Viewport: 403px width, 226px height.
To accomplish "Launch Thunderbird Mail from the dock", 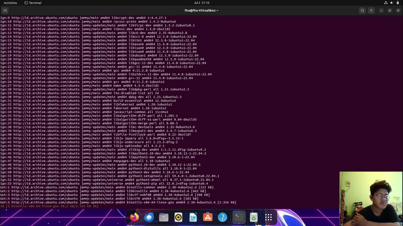I will [x=149, y=217].
